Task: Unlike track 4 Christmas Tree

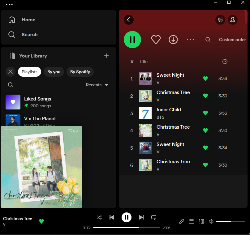Action: point(205,130)
